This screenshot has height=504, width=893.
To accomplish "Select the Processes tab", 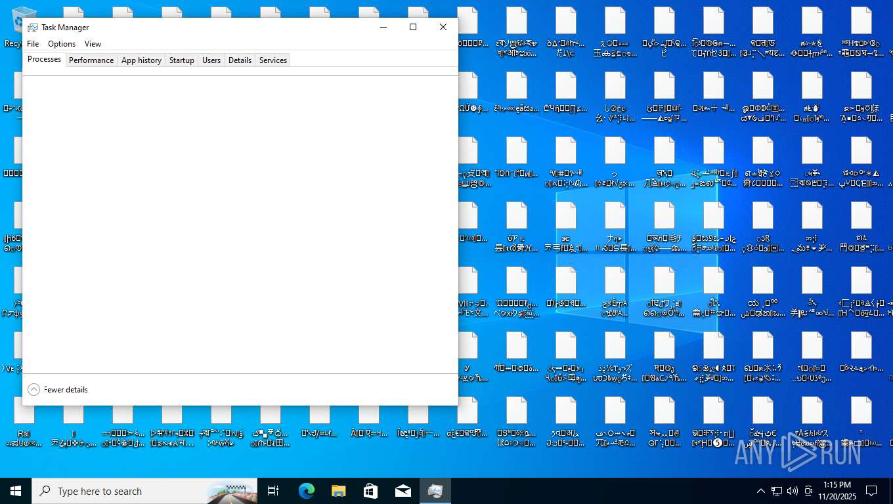I will 45,59.
